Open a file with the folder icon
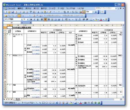130x110 pixels. point(9,12)
